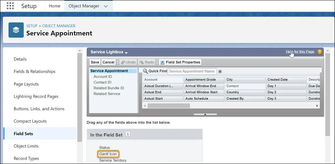This screenshot has height=164, width=335.
Task: Click the In the Field Set info icon
Action: (x=128, y=134)
